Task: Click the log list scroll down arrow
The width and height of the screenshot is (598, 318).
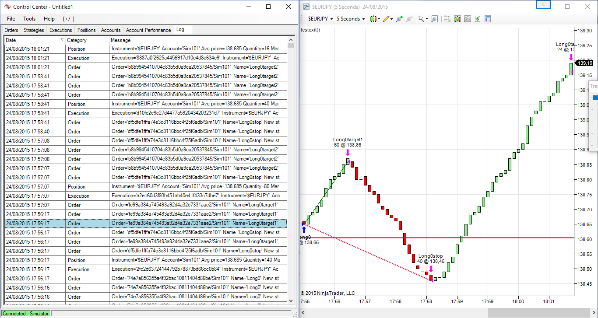Action: (291, 300)
